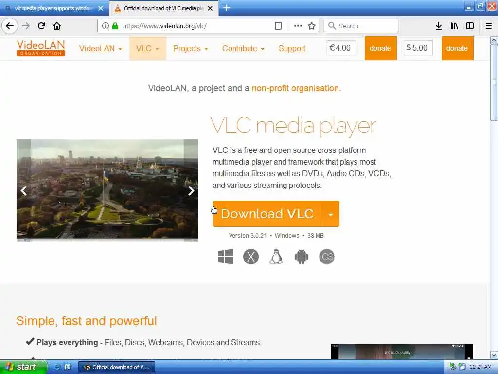Screen dimensions: 498x374
Task: Expand the VLC nav dropdown
Action: tap(147, 48)
